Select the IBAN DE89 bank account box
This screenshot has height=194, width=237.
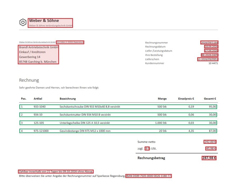[149, 176]
